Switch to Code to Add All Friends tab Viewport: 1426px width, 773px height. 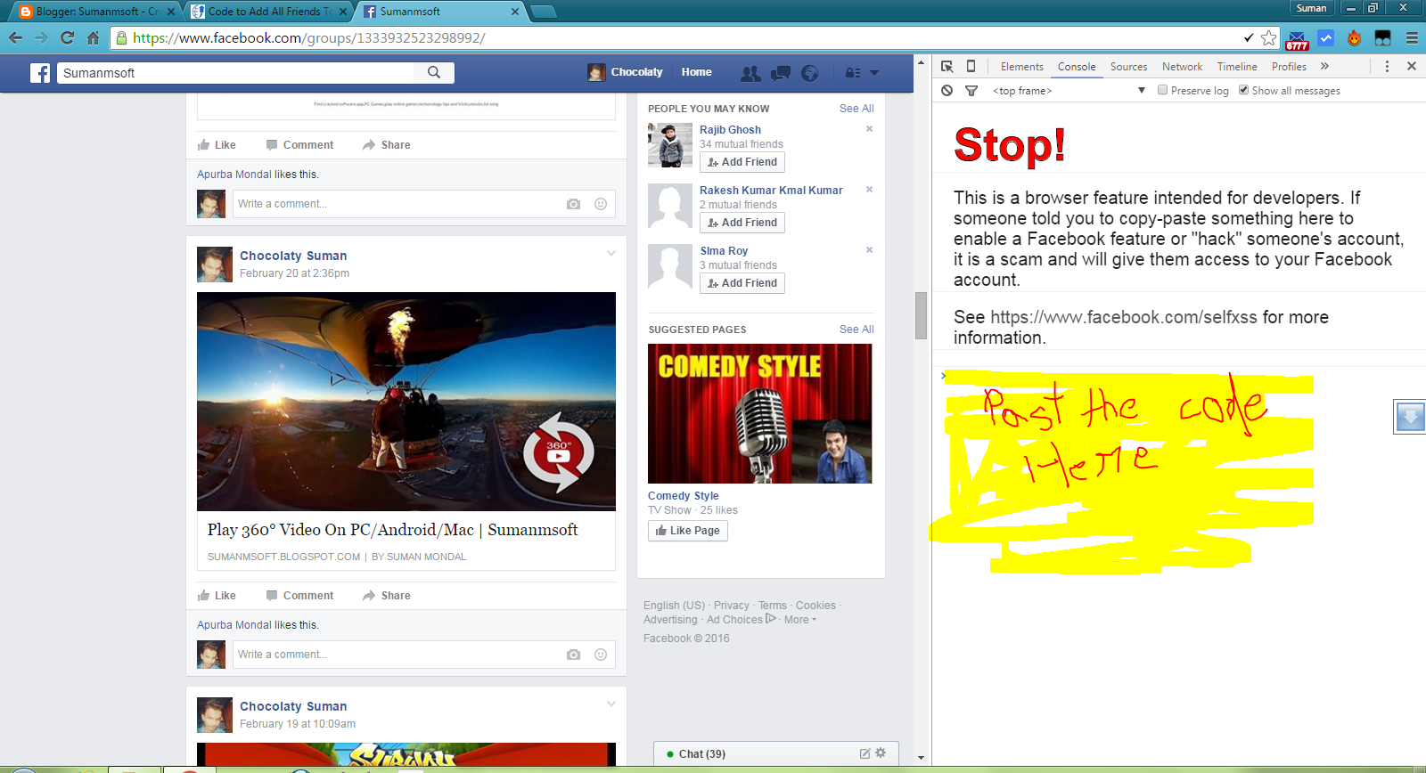point(267,12)
